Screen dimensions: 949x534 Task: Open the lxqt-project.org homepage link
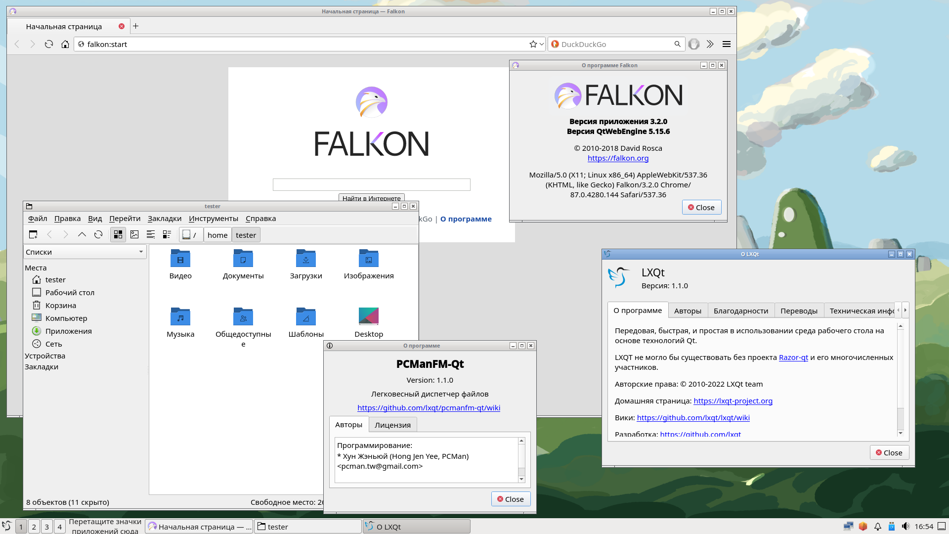pyautogui.click(x=733, y=401)
